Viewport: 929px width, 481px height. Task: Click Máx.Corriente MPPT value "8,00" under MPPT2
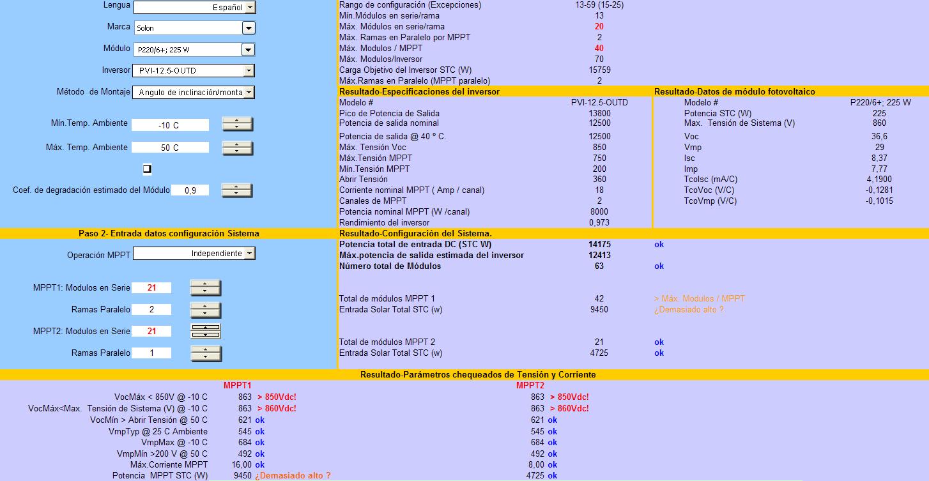pyautogui.click(x=537, y=465)
